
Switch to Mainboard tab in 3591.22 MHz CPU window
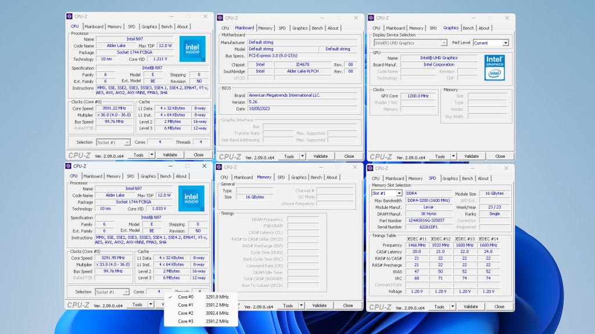pyautogui.click(x=94, y=27)
